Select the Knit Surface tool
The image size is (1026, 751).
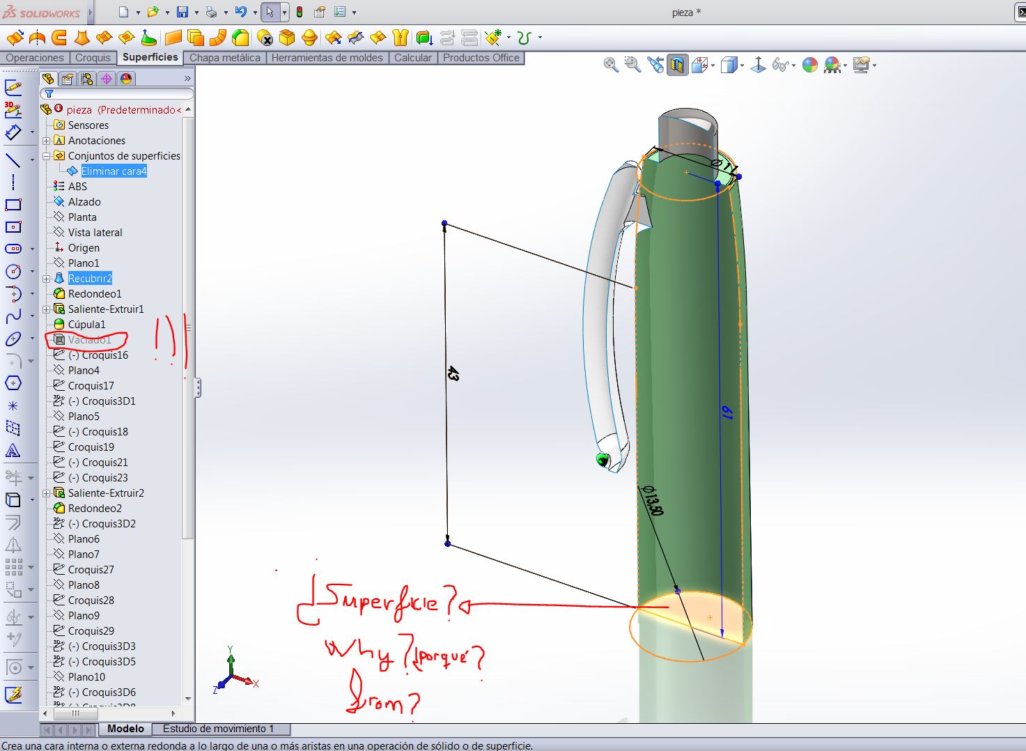click(401, 37)
